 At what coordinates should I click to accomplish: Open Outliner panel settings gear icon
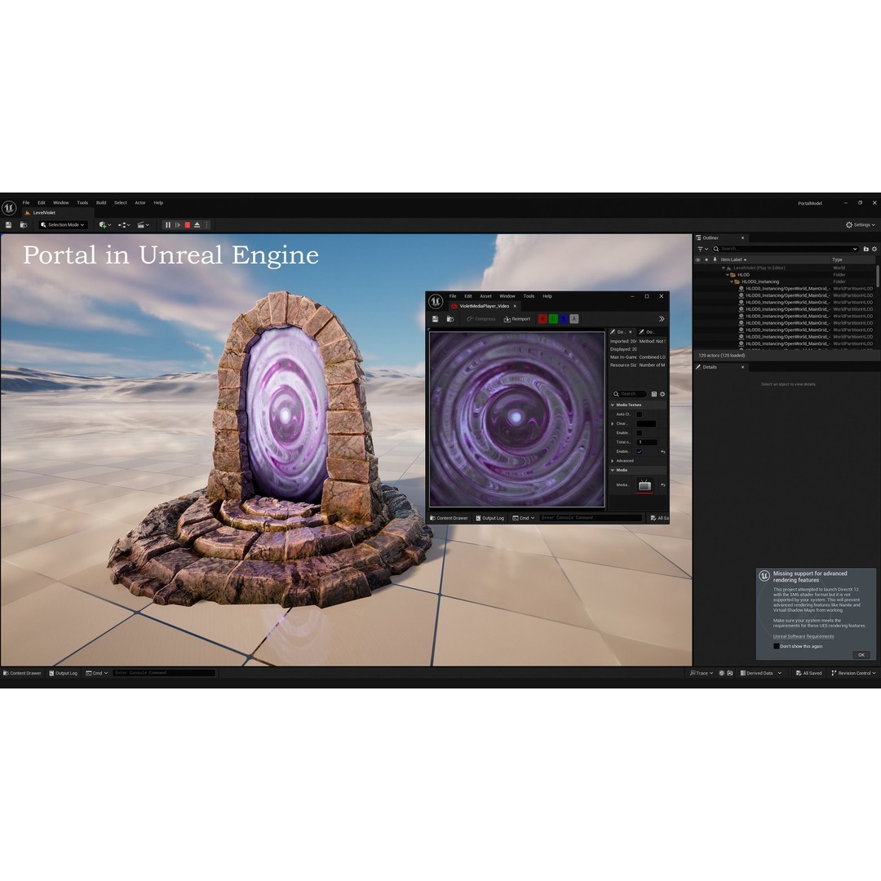(875, 249)
